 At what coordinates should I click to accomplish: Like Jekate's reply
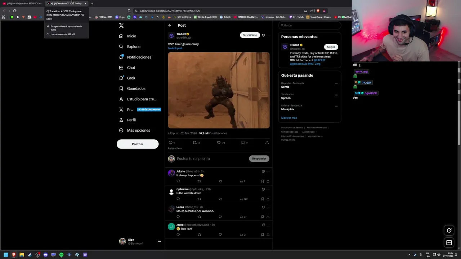tap(220, 181)
